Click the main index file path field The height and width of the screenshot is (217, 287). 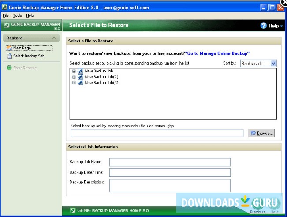point(157,133)
